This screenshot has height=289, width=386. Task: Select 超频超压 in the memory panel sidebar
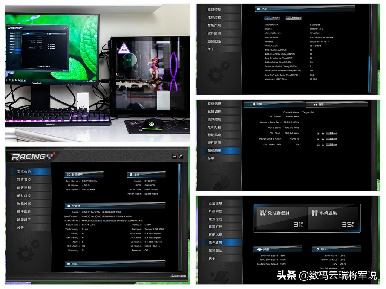tap(221, 41)
